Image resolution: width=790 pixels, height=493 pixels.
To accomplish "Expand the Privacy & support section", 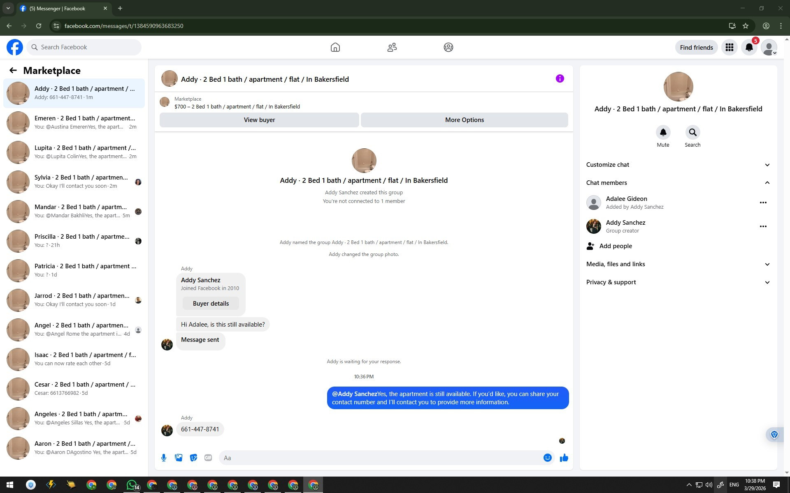I will tap(678, 282).
